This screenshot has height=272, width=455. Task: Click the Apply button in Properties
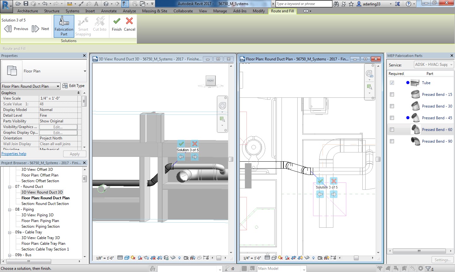(x=75, y=154)
